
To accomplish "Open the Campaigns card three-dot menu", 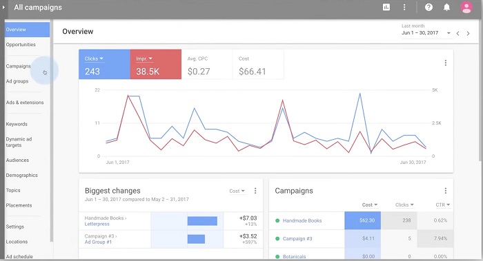I will click(x=446, y=191).
